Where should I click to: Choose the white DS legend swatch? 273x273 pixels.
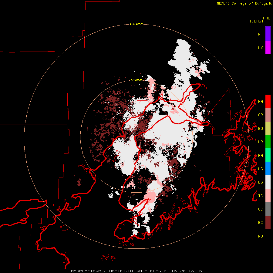point(268,182)
